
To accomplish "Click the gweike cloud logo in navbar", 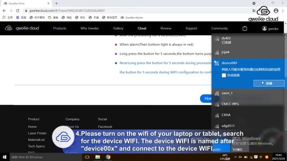I will coord(22,28).
